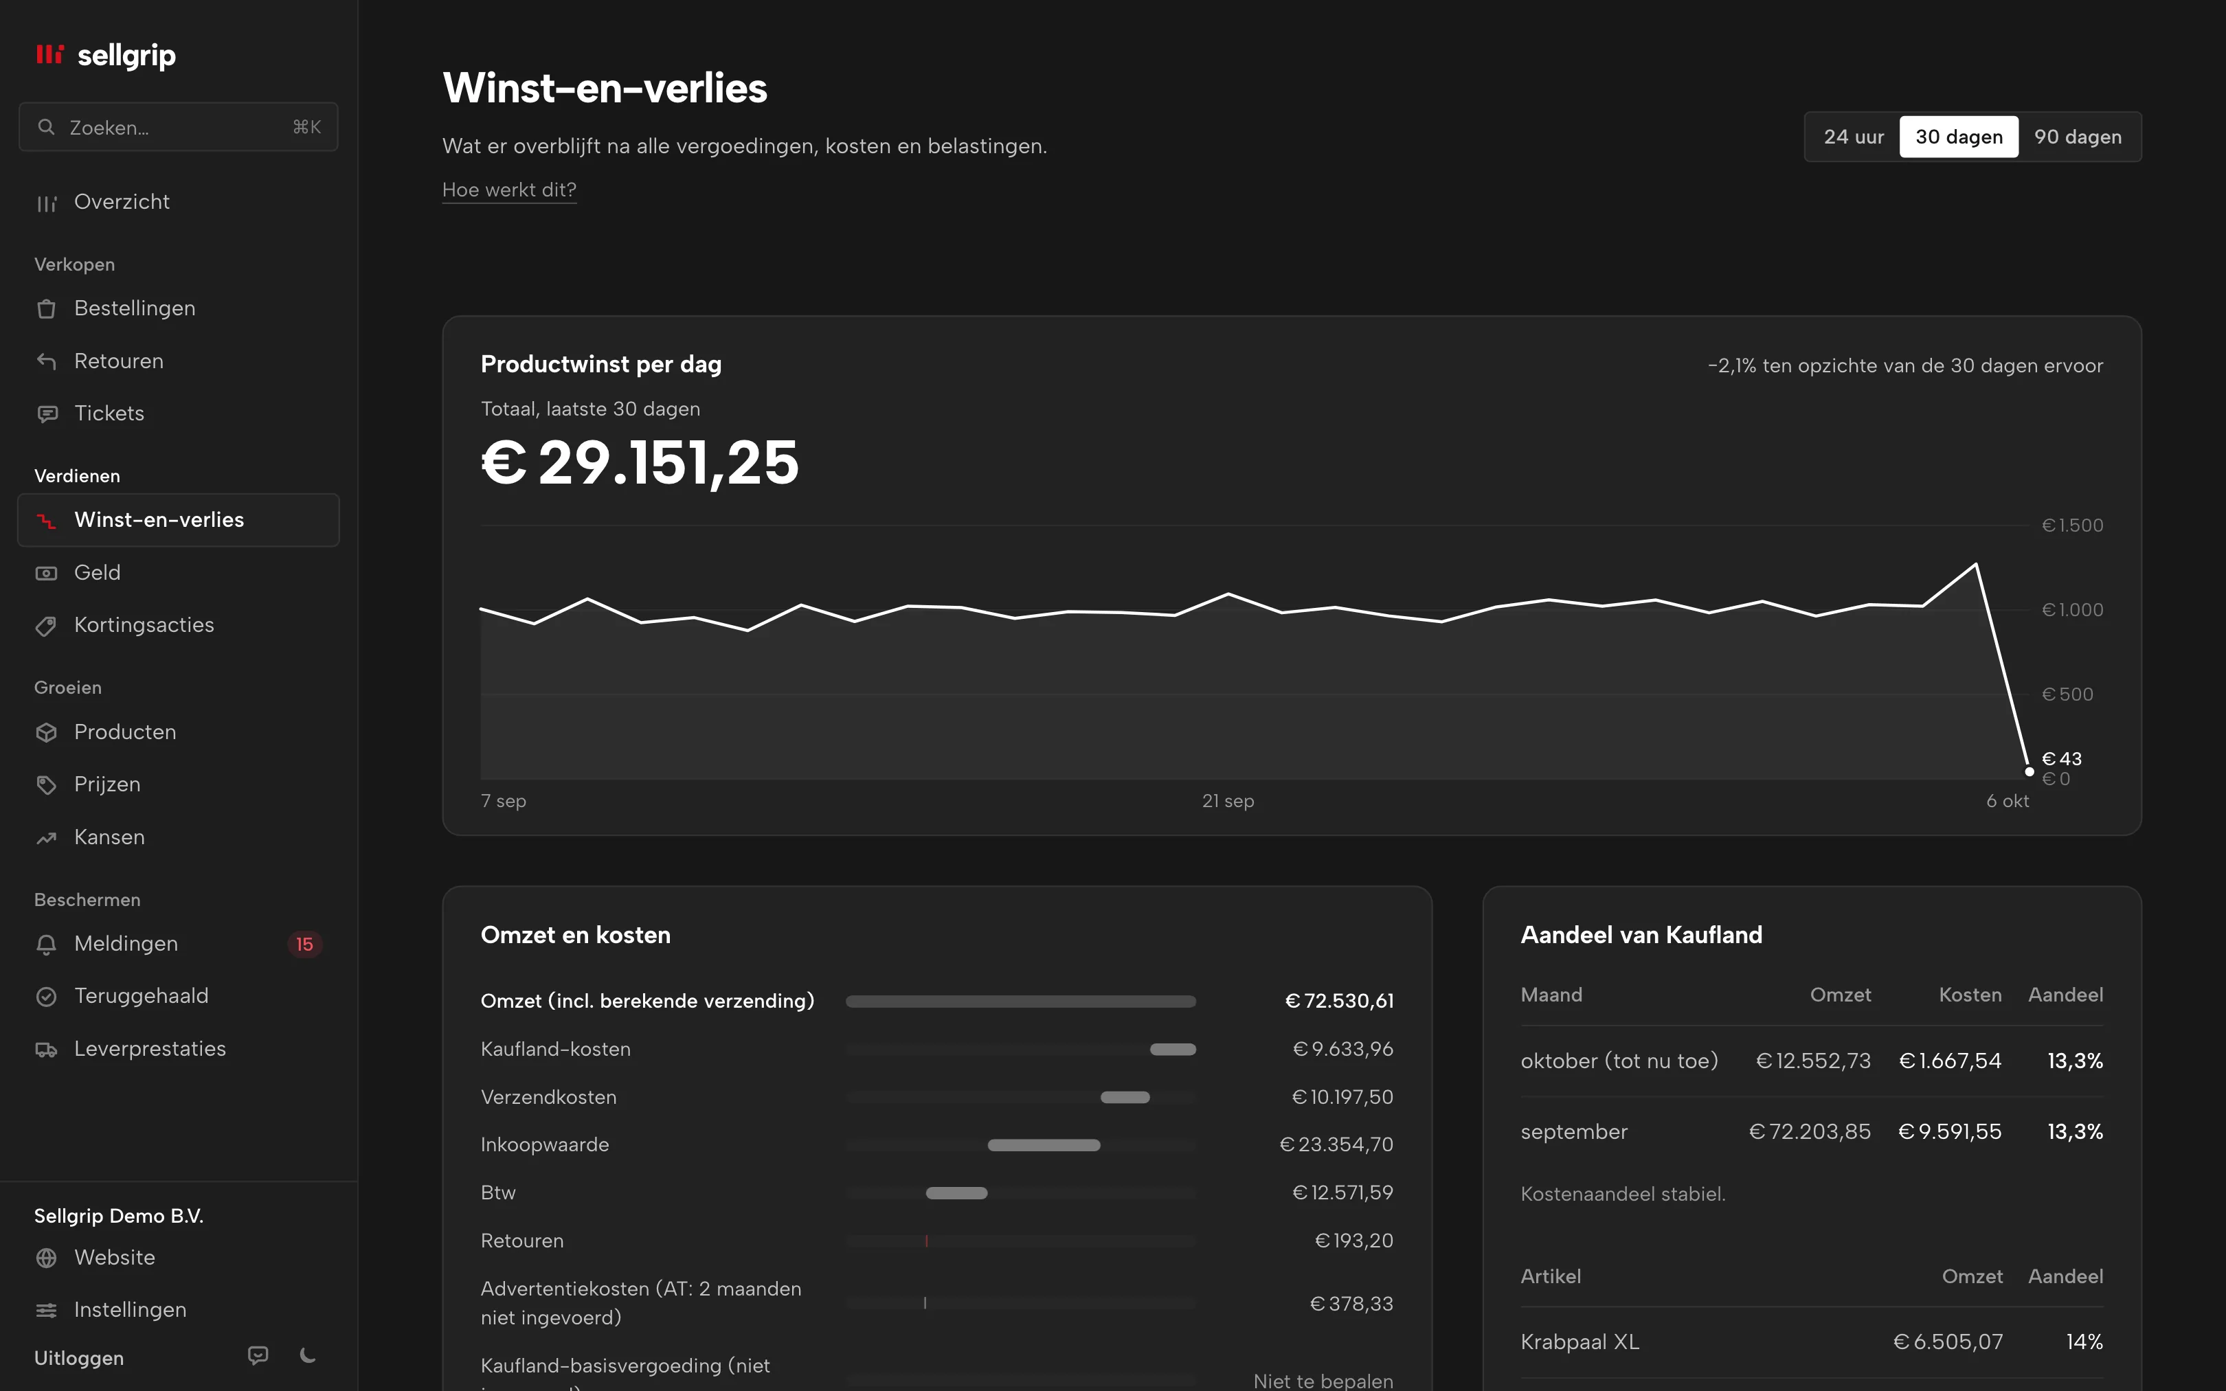Viewport: 2226px width, 1391px height.
Task: Click the Geld banknote icon
Action: point(47,573)
